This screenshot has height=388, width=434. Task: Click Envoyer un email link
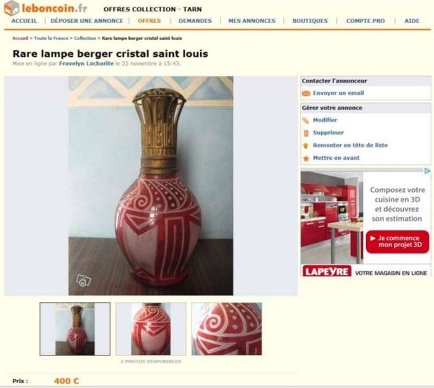point(338,93)
